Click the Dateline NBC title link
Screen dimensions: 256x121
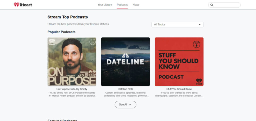click(125, 89)
